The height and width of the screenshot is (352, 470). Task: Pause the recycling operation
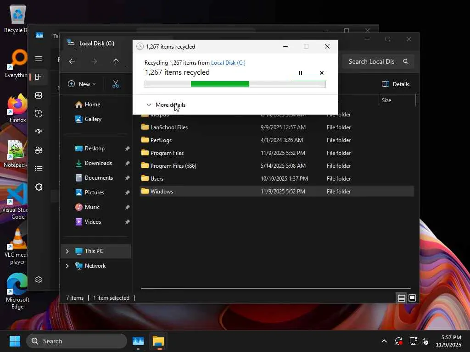click(x=300, y=73)
